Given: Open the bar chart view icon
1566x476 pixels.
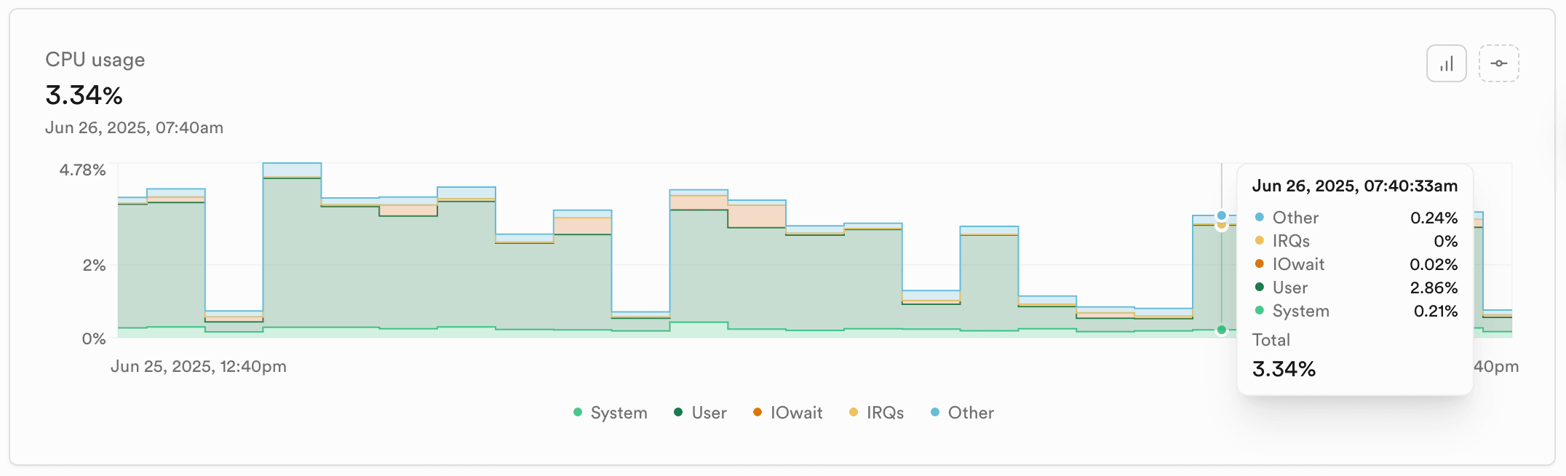Looking at the screenshot, I should (x=1447, y=64).
